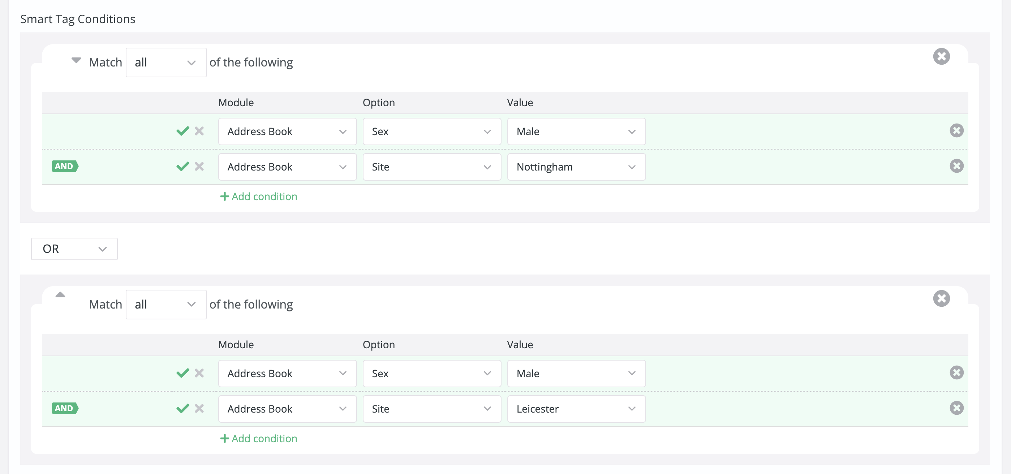
Task: Remove the second condition group (Leicester group)
Action: click(941, 299)
